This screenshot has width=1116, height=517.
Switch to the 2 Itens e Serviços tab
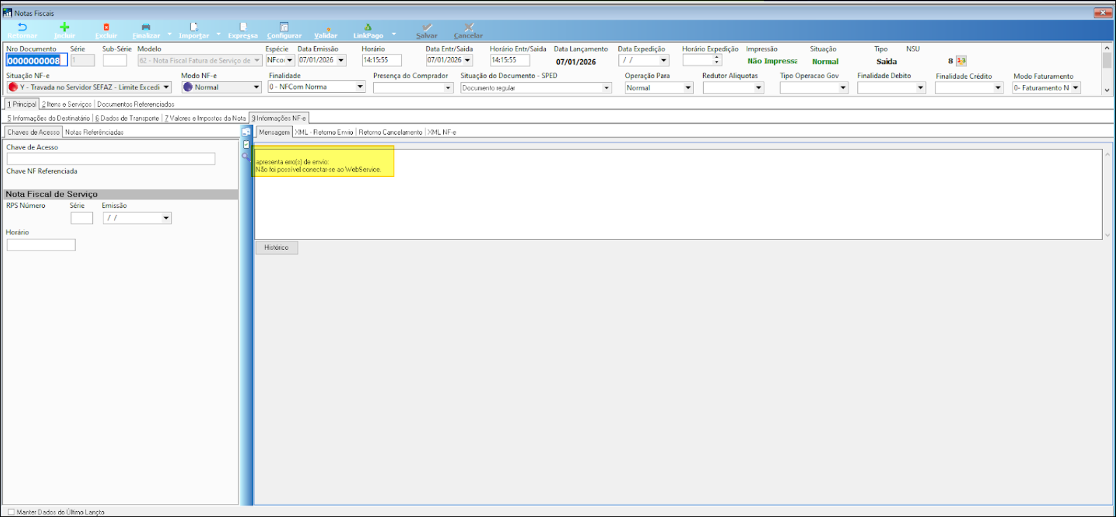[67, 105]
